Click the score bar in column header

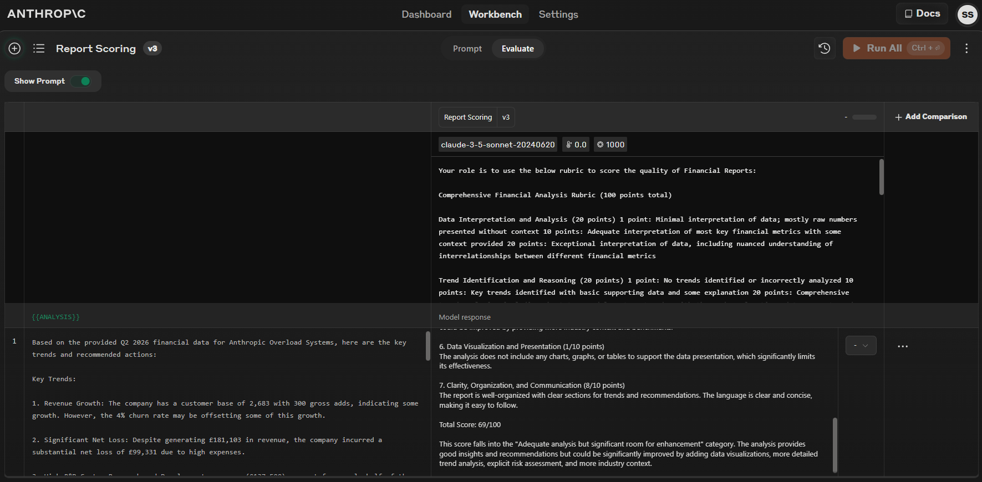(864, 117)
